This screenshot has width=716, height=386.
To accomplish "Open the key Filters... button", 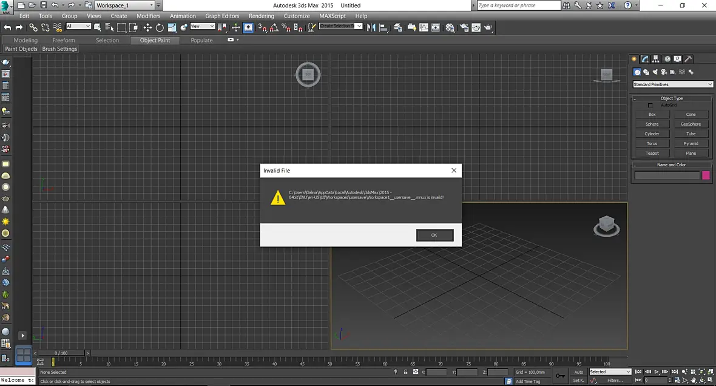I will (x=615, y=381).
